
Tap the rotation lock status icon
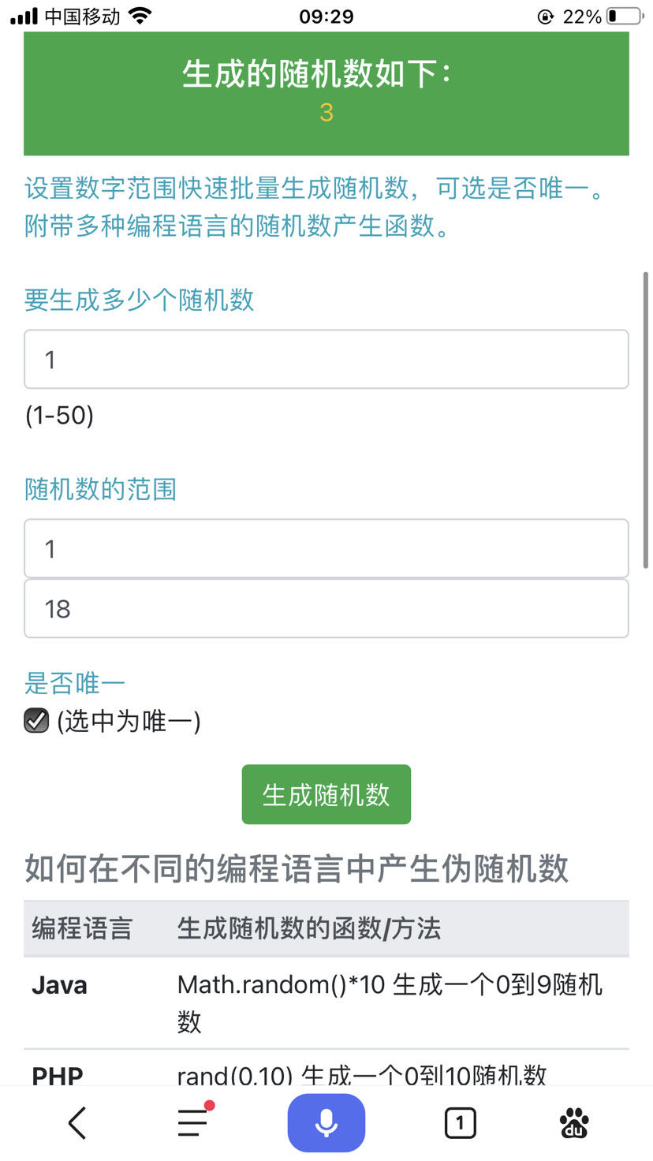point(546,17)
